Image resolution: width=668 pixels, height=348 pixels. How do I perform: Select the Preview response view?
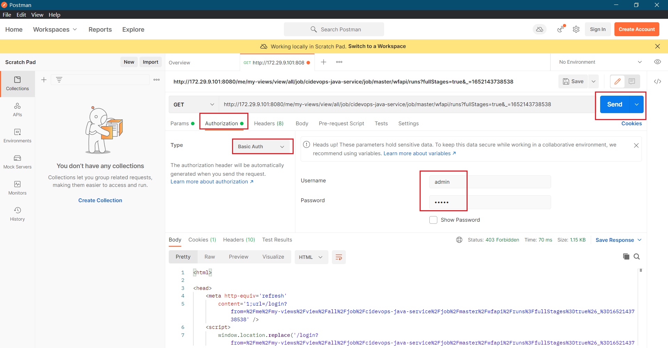(x=239, y=257)
